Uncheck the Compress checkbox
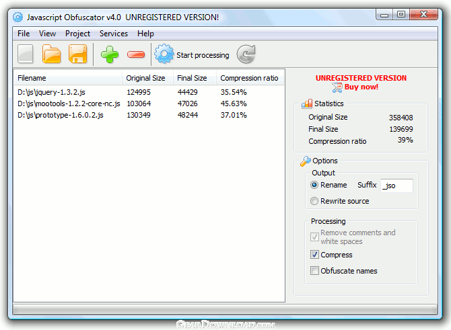The image size is (451, 330). [314, 255]
